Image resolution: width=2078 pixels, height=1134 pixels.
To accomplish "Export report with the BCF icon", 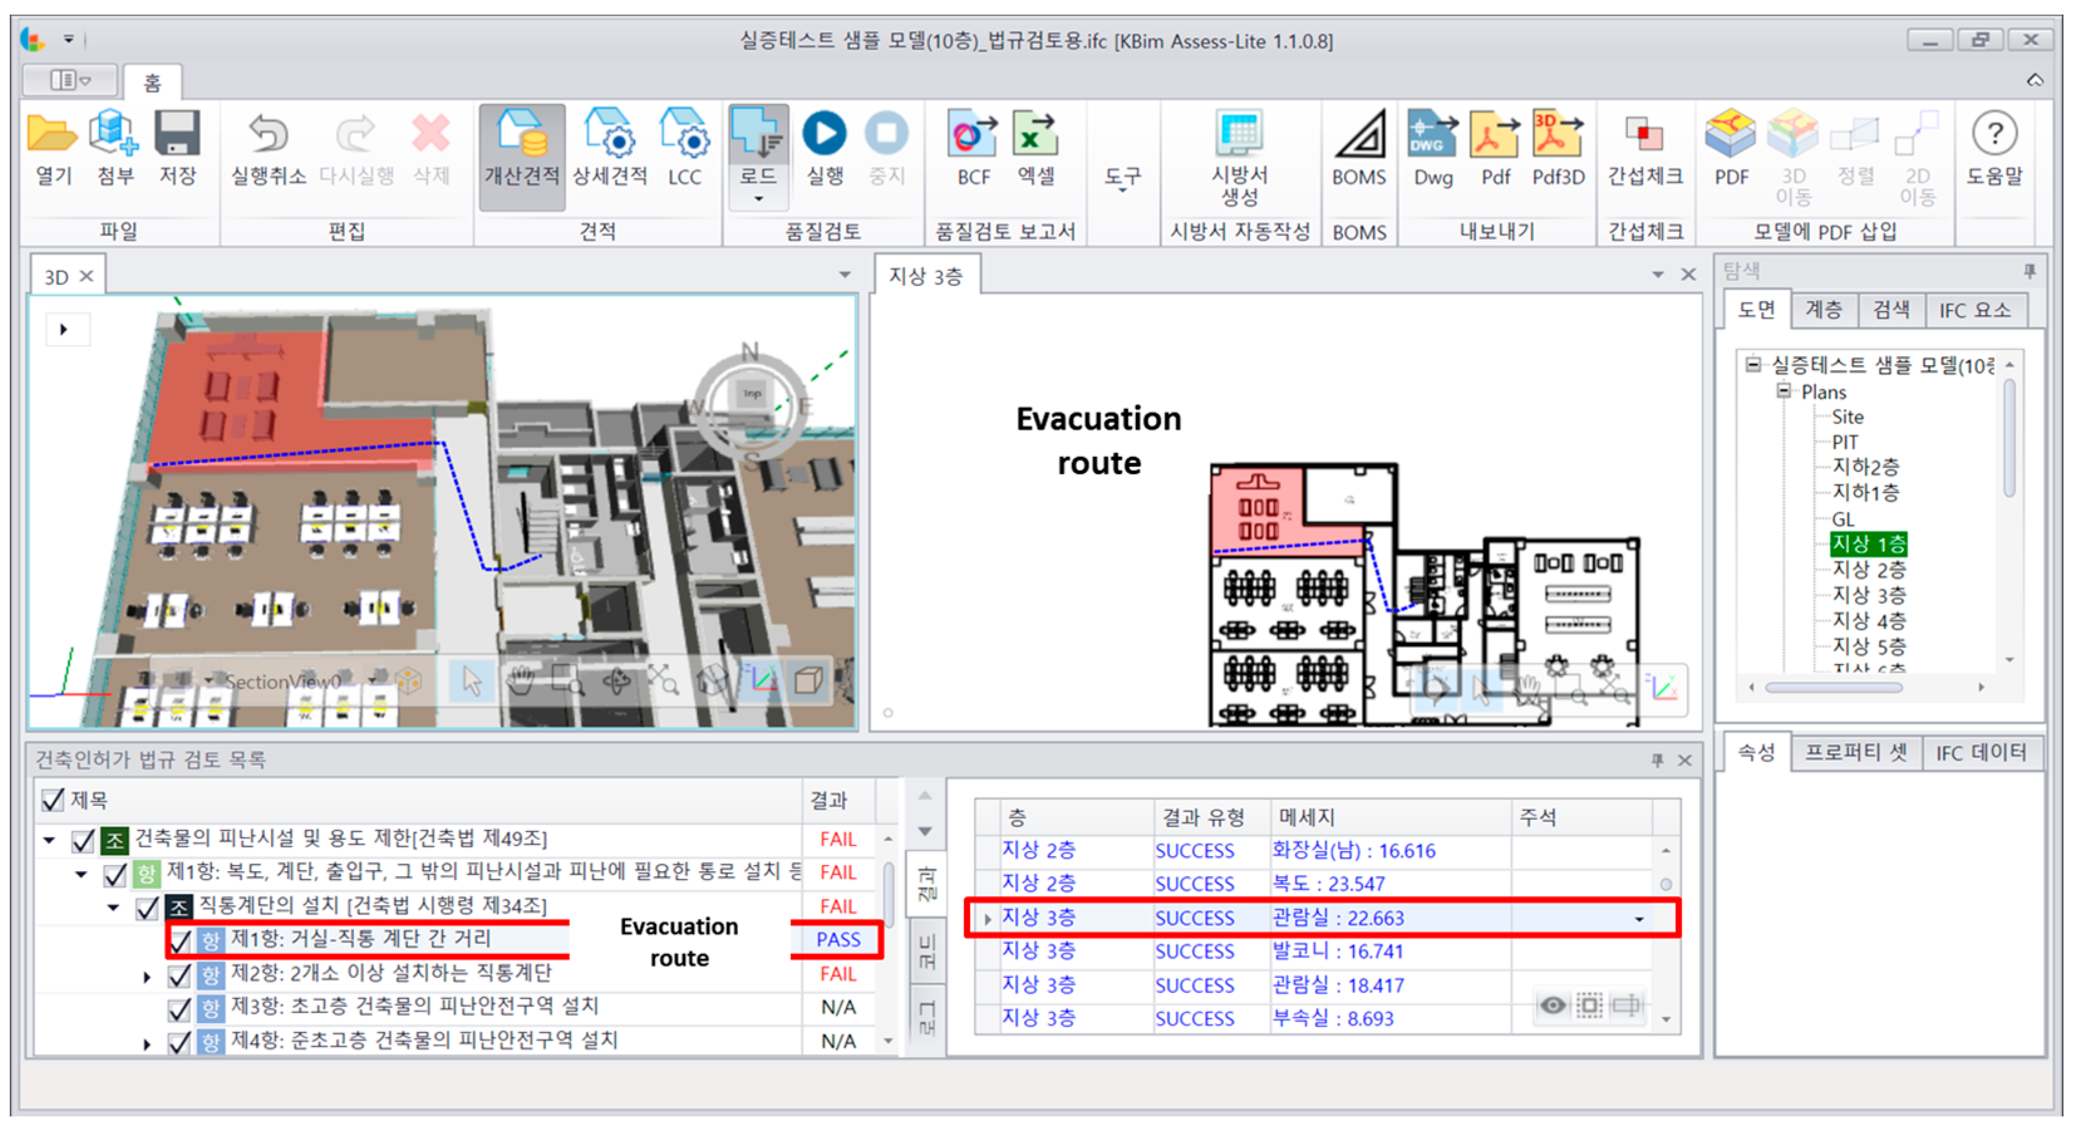I will (x=973, y=134).
